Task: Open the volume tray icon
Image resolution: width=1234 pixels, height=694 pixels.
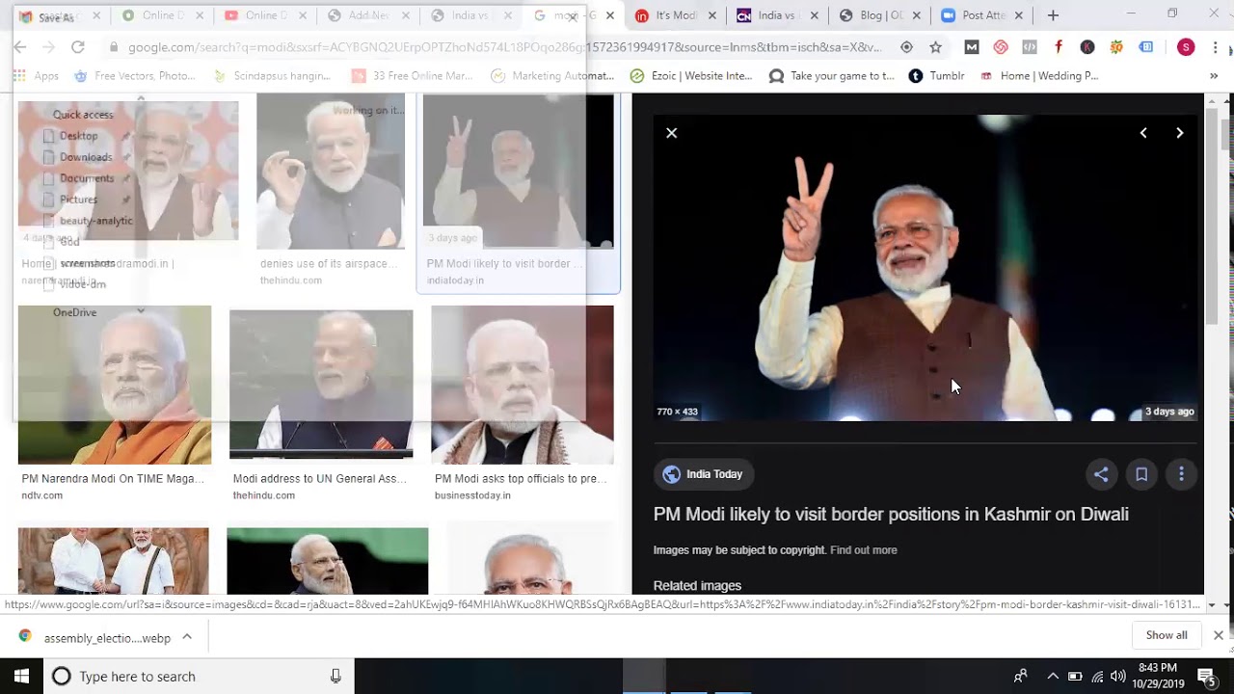Action: click(x=1118, y=677)
